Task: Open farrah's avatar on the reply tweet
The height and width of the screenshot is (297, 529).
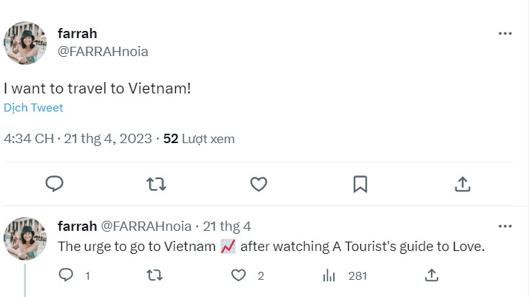Action: tap(25, 238)
